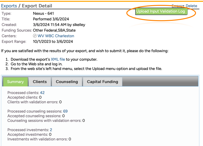Click the Nexus - 641 type value
Screen dimensions: 203x146
(43, 14)
